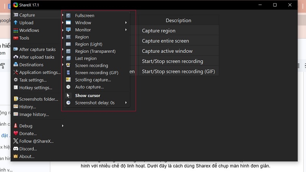Click the Upload arrow icon
The image size is (306, 172).
pos(16,23)
